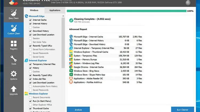Select the 36,564 KB Chrome cache size
200x112 pixels.
pyautogui.click(x=124, y=67)
